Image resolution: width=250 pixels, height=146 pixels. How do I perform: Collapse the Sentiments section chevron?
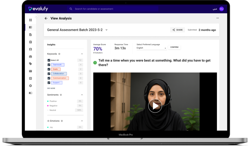[x=82, y=95]
